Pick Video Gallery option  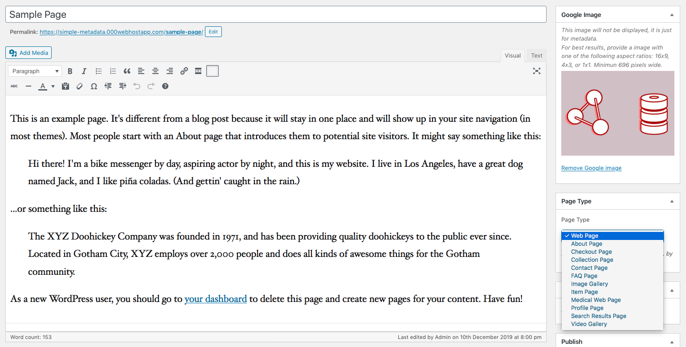click(612, 324)
